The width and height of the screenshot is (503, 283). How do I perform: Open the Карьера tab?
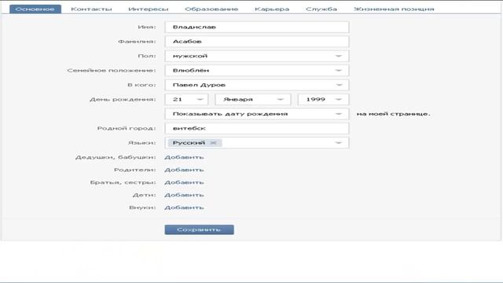pyautogui.click(x=272, y=9)
